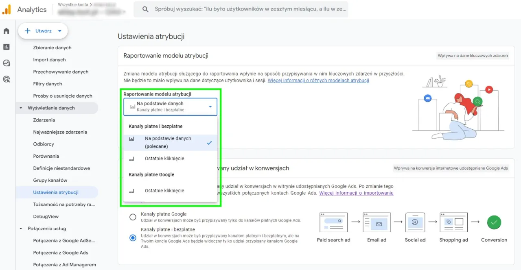This screenshot has width=521, height=270.
Task: Select the Kanały płatne Google radio button
Action: [x=133, y=217]
